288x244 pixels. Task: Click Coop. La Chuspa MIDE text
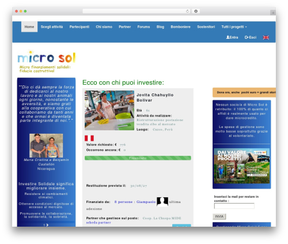point(162,218)
